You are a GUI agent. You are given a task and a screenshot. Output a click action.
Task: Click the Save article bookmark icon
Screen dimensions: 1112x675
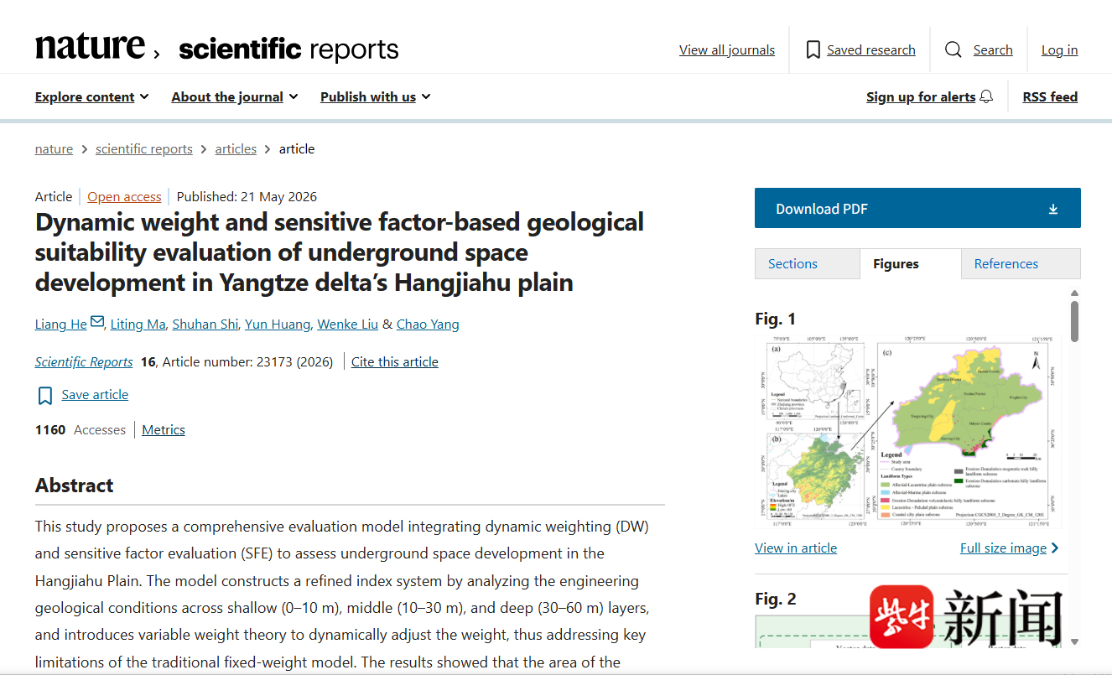(45, 396)
